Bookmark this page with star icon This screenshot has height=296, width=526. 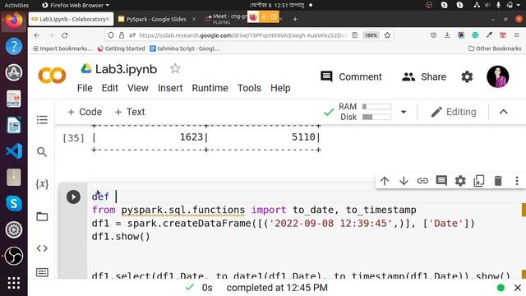387,35
